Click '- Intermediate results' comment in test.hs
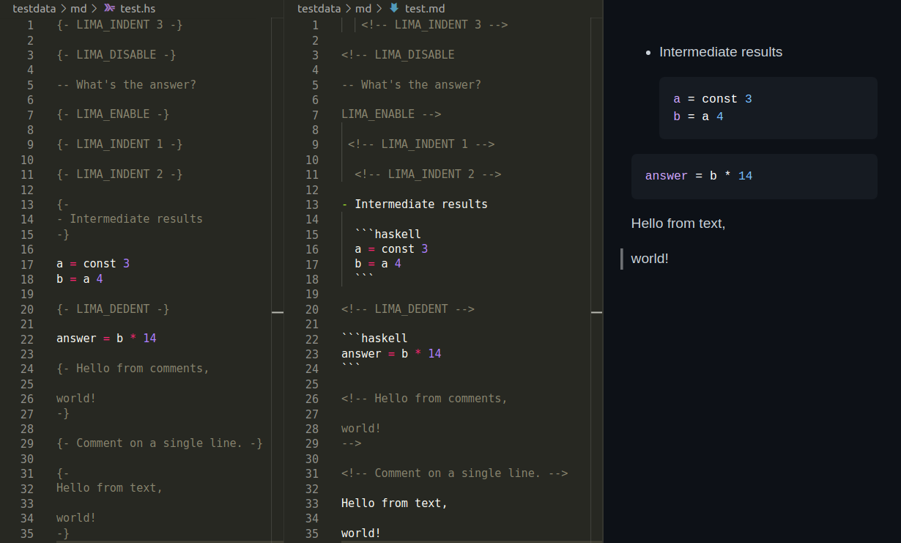 click(130, 219)
